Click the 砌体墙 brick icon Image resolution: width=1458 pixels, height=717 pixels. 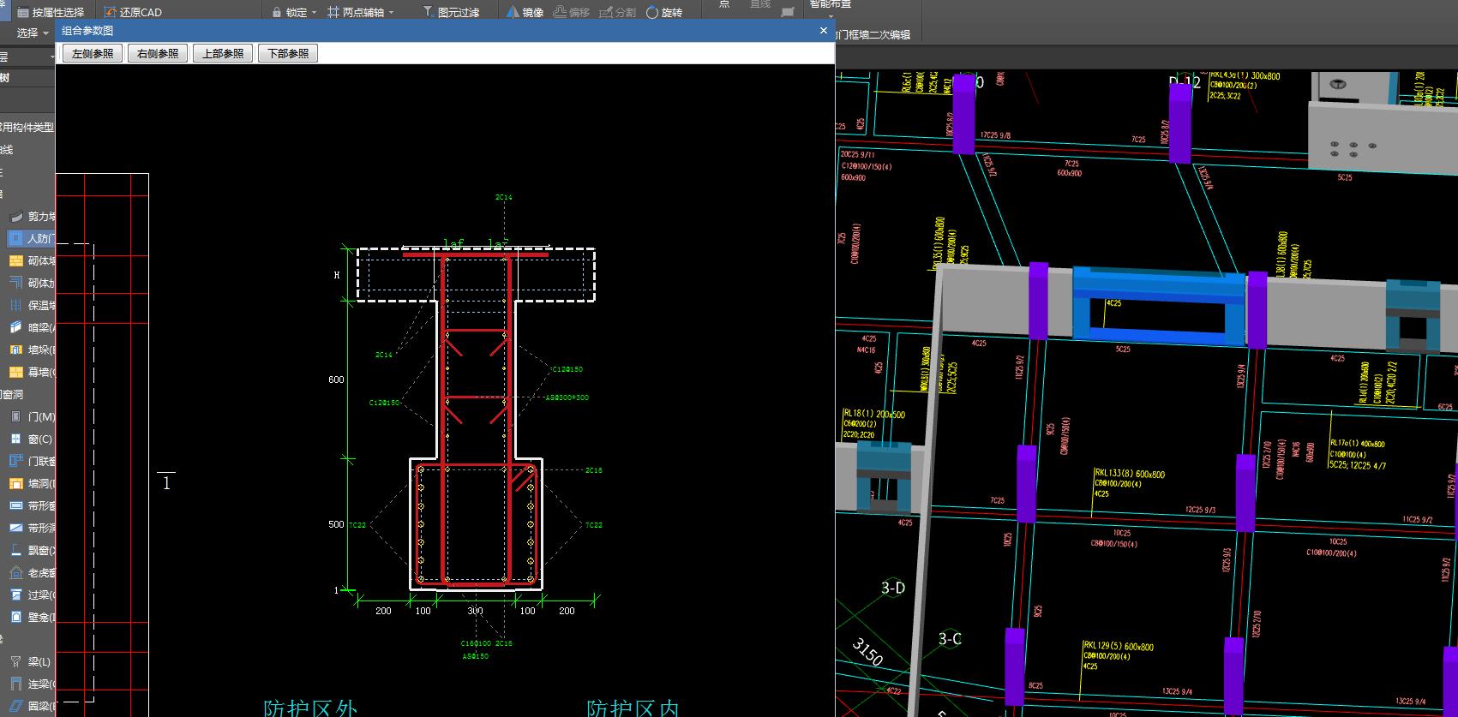click(x=15, y=261)
